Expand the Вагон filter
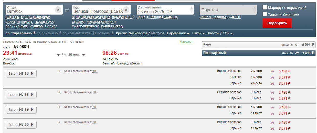Viewport: 317px width, 133px height. pyautogui.click(x=198, y=33)
